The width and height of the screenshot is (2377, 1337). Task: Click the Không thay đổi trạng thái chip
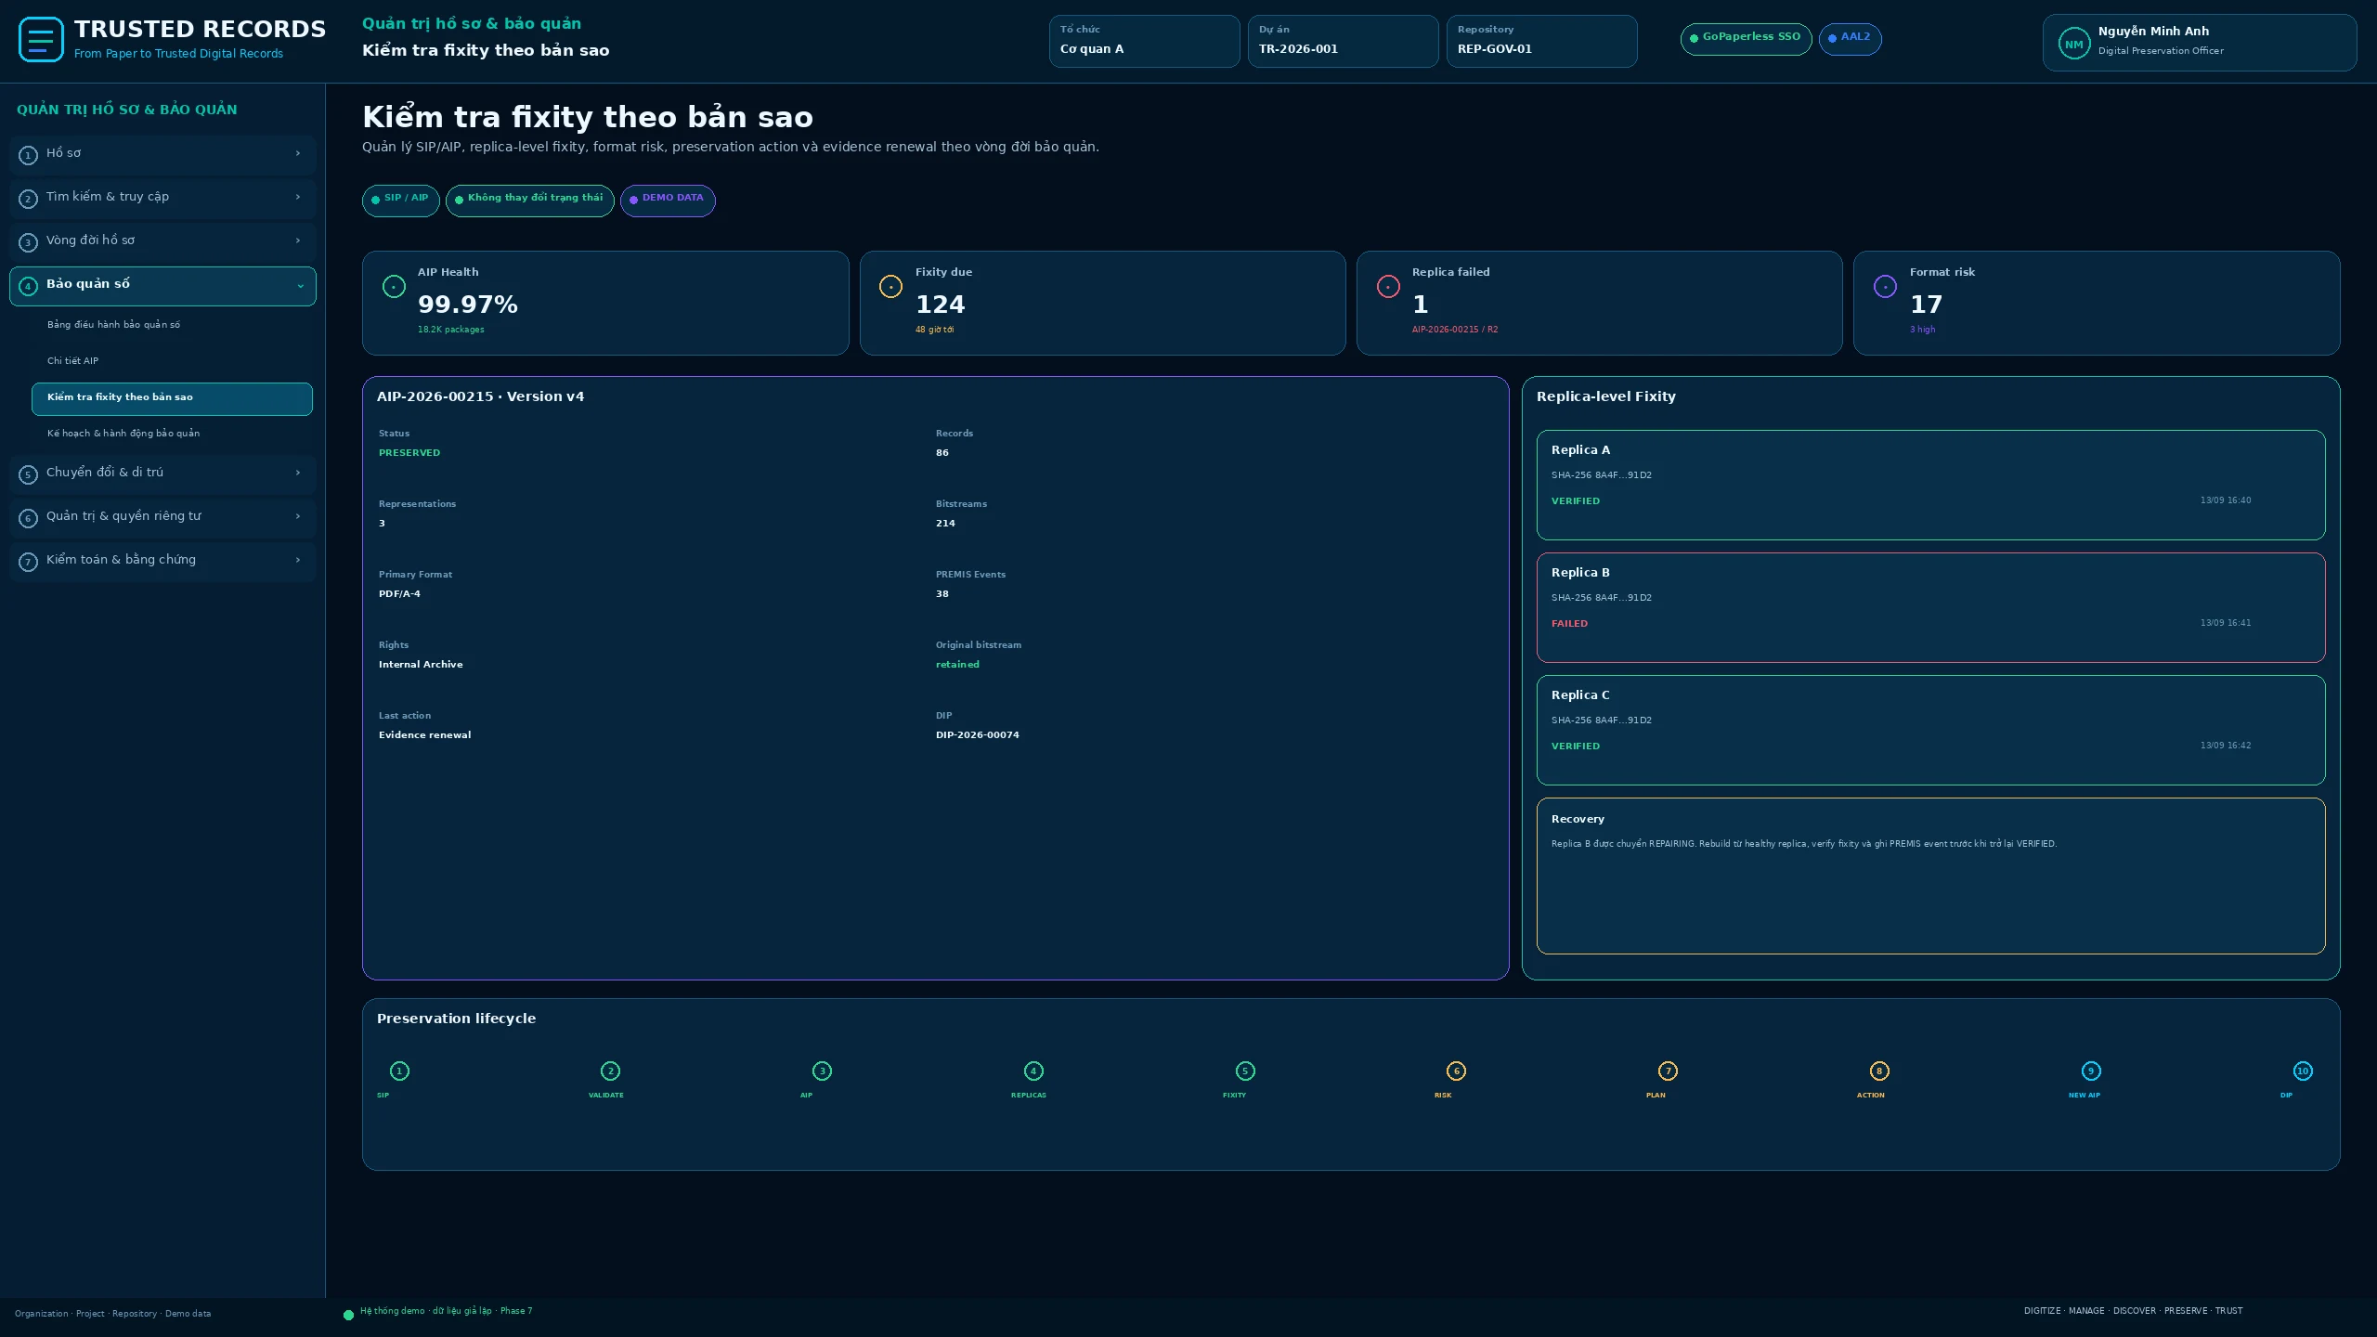(529, 201)
